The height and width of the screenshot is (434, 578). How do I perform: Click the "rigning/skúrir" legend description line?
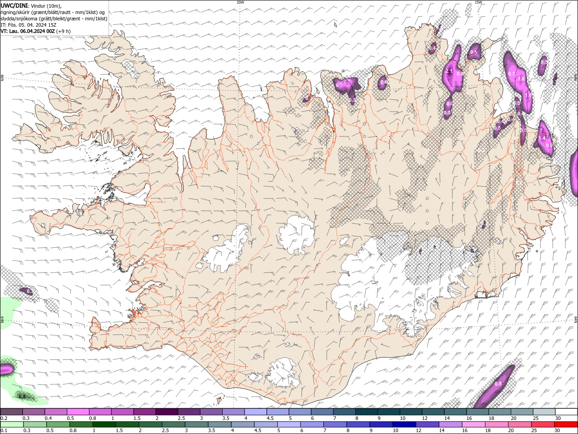click(x=53, y=12)
